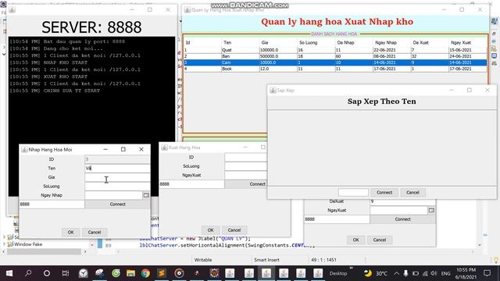Select the Quat row in goods table
This screenshot has height=281, width=500.
[x=335, y=50]
